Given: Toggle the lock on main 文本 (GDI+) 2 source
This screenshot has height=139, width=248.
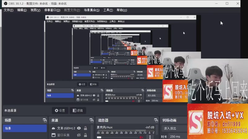Looking at the screenshot, I should tap(86, 128).
